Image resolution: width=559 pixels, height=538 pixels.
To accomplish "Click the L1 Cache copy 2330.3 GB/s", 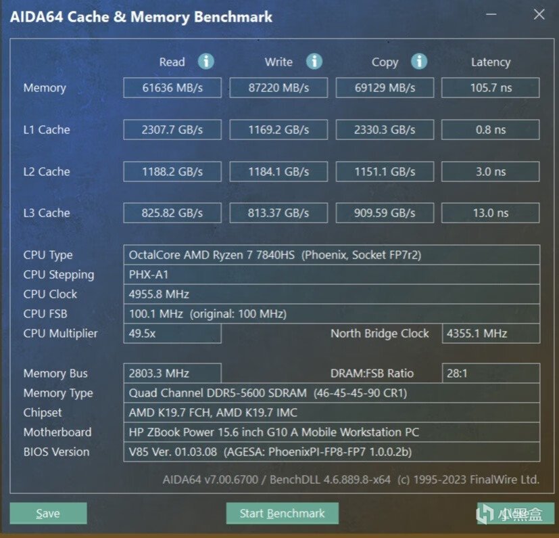I will tap(385, 129).
